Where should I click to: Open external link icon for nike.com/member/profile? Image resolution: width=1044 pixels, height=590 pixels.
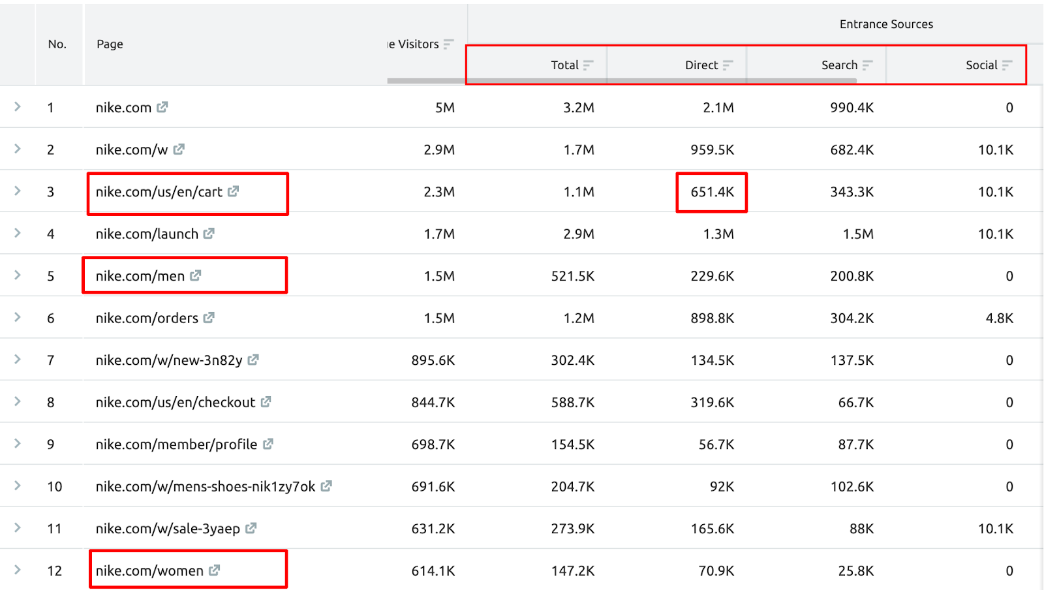pos(268,444)
